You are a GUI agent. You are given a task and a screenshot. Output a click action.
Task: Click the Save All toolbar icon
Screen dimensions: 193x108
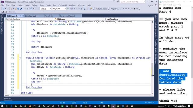pyautogui.click(x=21, y=9)
